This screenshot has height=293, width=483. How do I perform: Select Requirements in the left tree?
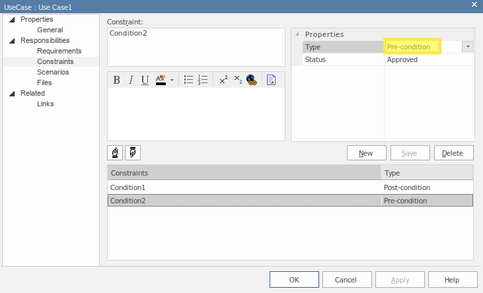point(59,51)
